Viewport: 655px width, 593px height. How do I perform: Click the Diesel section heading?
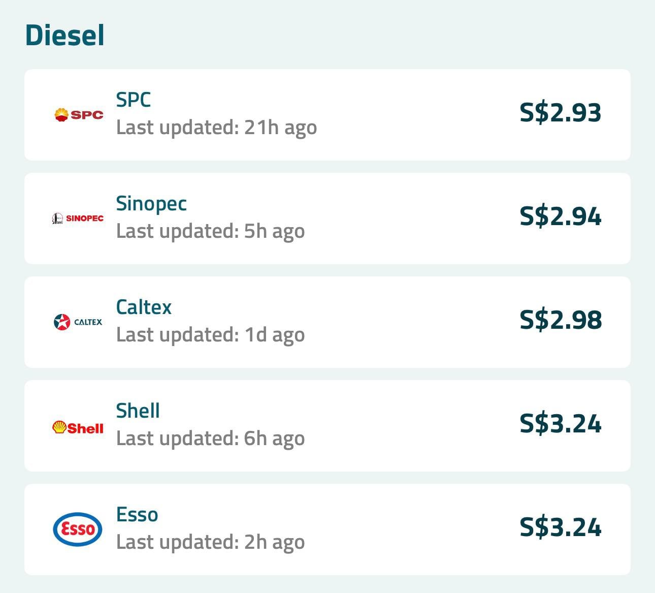coord(64,35)
